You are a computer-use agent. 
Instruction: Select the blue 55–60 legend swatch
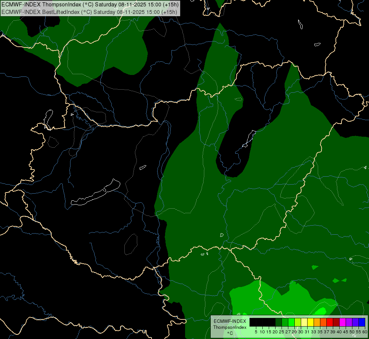[362, 322]
